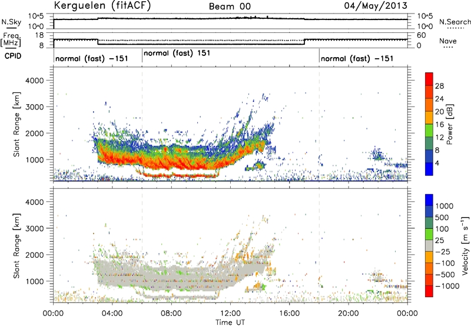
Task: Click the gray velocity backscatter band near 08:00
Action: pyautogui.click(x=171, y=279)
